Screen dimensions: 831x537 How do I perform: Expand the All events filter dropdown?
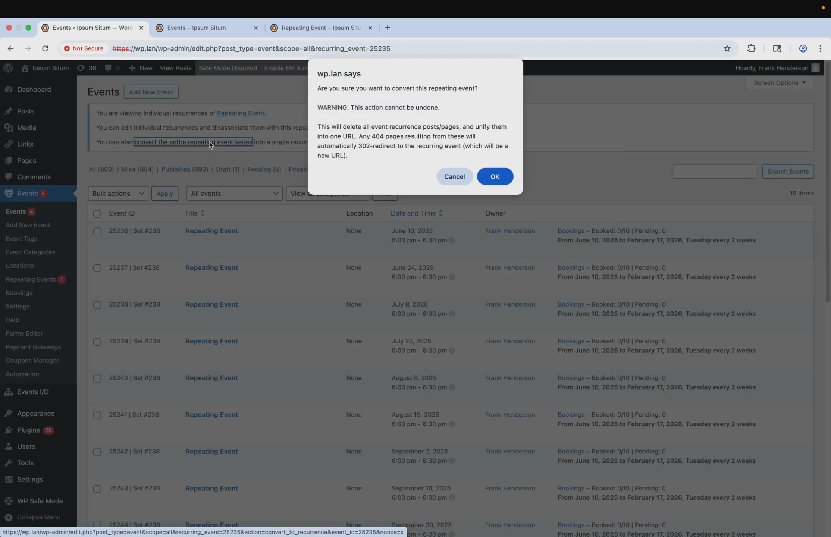234,194
